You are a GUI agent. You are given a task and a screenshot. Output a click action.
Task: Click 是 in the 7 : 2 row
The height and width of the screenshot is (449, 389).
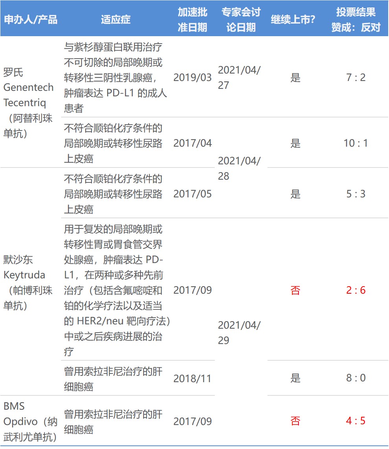295,77
